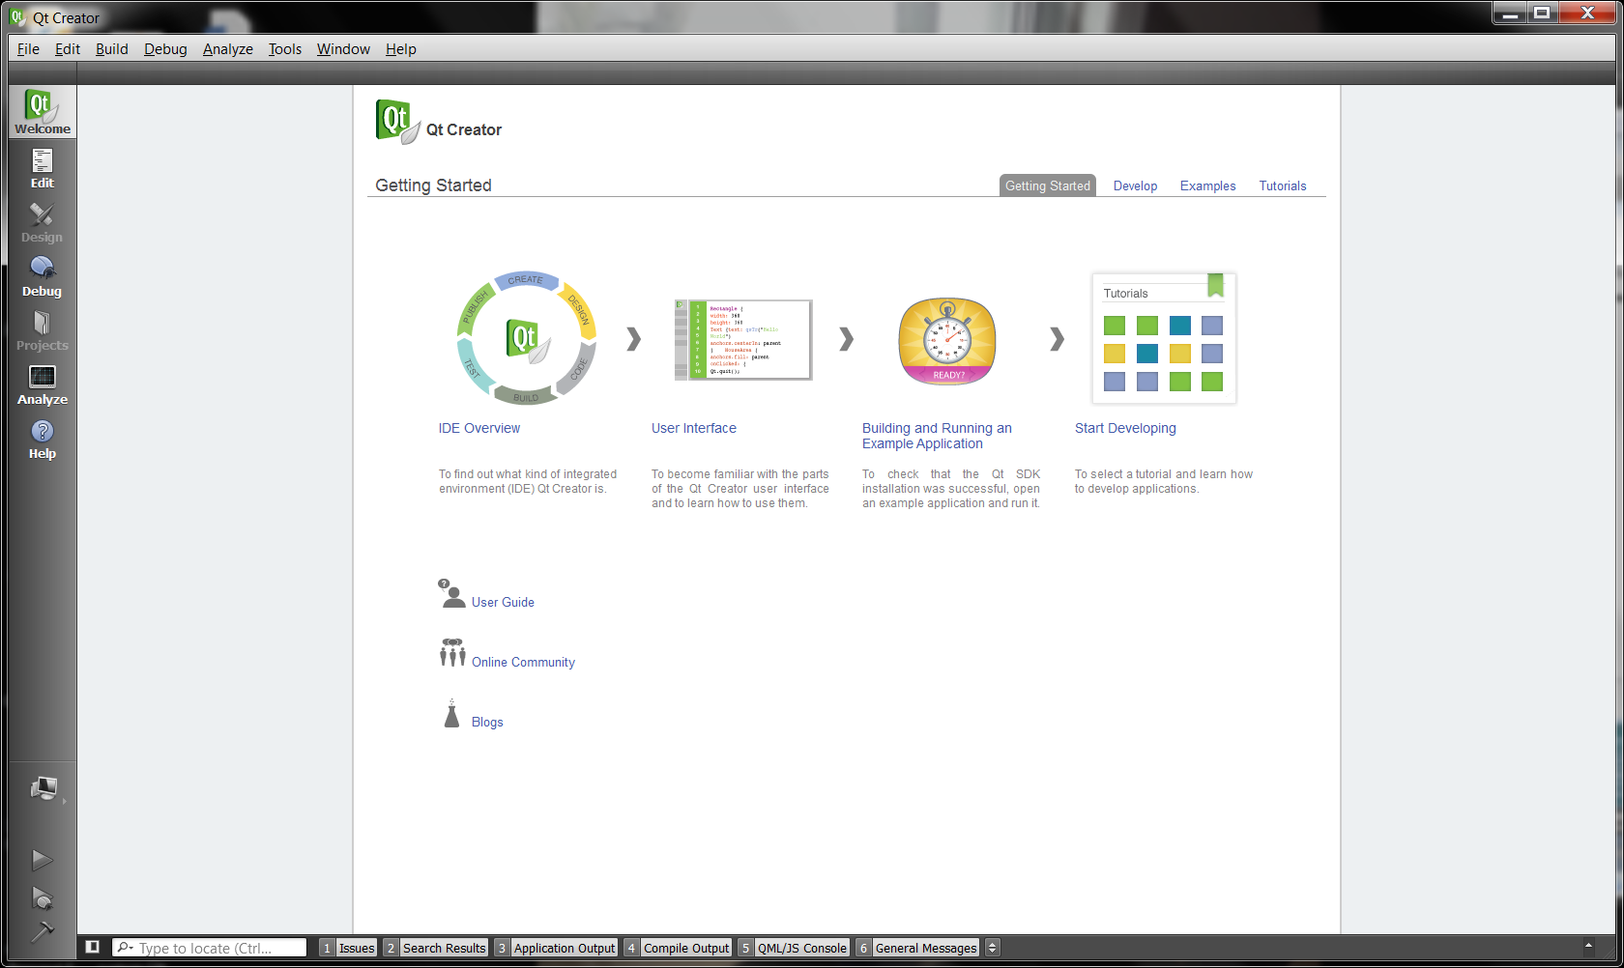
Task: Open Help mode in sidebar
Action: pos(43,438)
